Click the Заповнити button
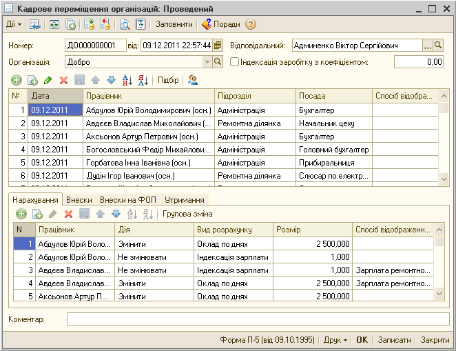Image resolution: width=456 pixels, height=351 pixels. click(174, 24)
